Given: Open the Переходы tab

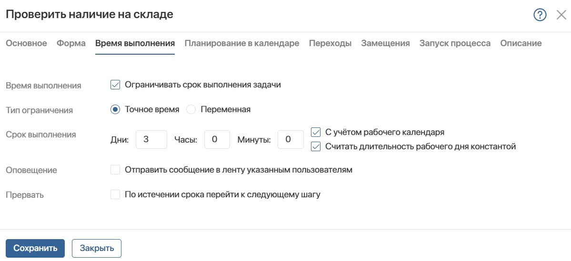Looking at the screenshot, I should 331,43.
